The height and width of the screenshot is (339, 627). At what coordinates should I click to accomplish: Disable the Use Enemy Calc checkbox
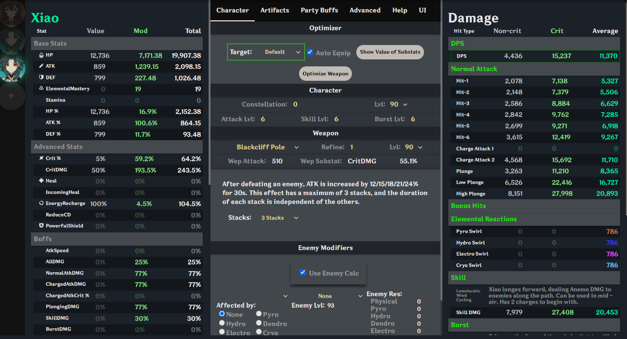[303, 273]
